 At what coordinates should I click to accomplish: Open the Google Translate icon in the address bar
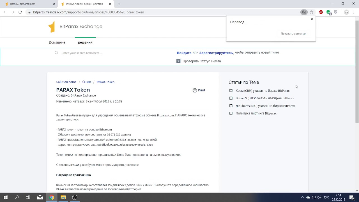(304, 12)
